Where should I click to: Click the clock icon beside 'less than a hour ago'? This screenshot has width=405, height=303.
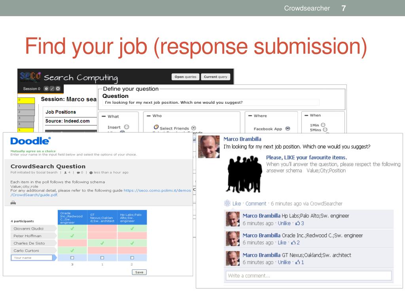(x=91, y=173)
